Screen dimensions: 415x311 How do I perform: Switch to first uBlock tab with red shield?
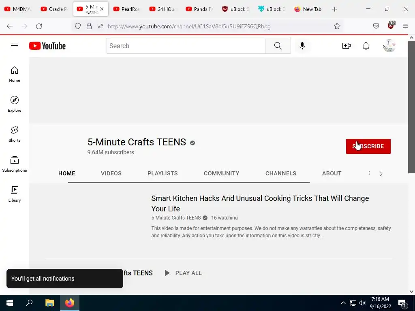point(235,9)
